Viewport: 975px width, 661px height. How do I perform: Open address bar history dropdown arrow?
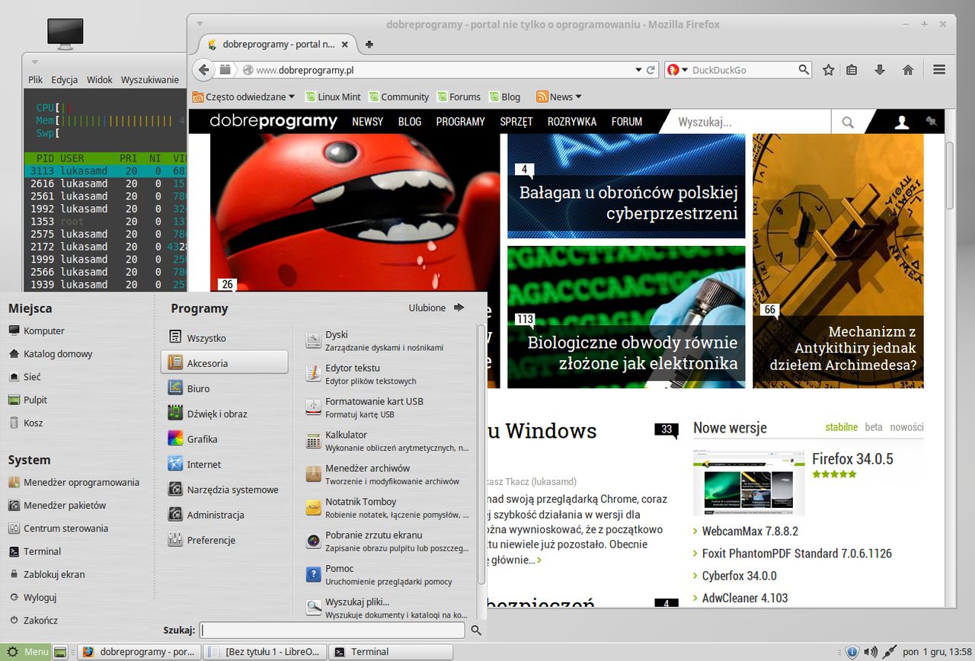click(x=639, y=70)
